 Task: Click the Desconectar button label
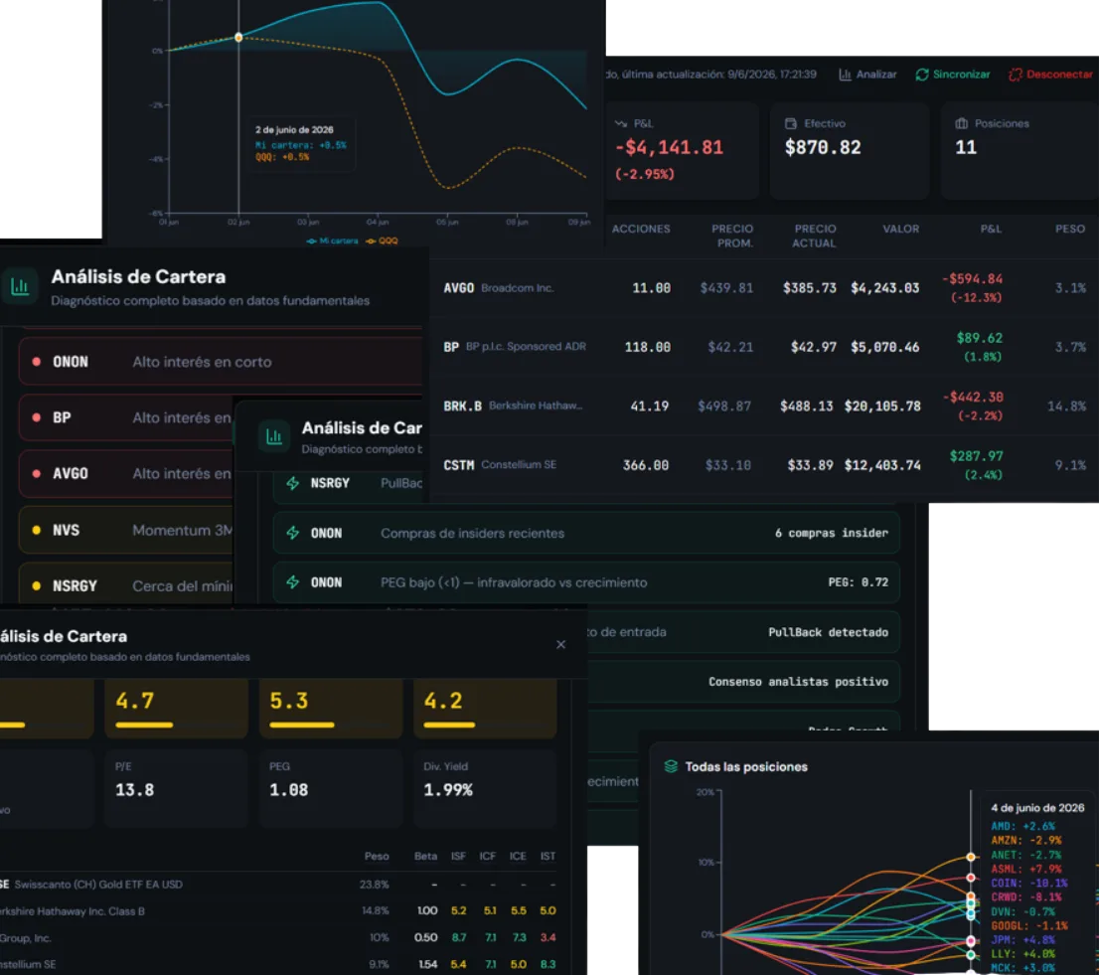point(1059,75)
